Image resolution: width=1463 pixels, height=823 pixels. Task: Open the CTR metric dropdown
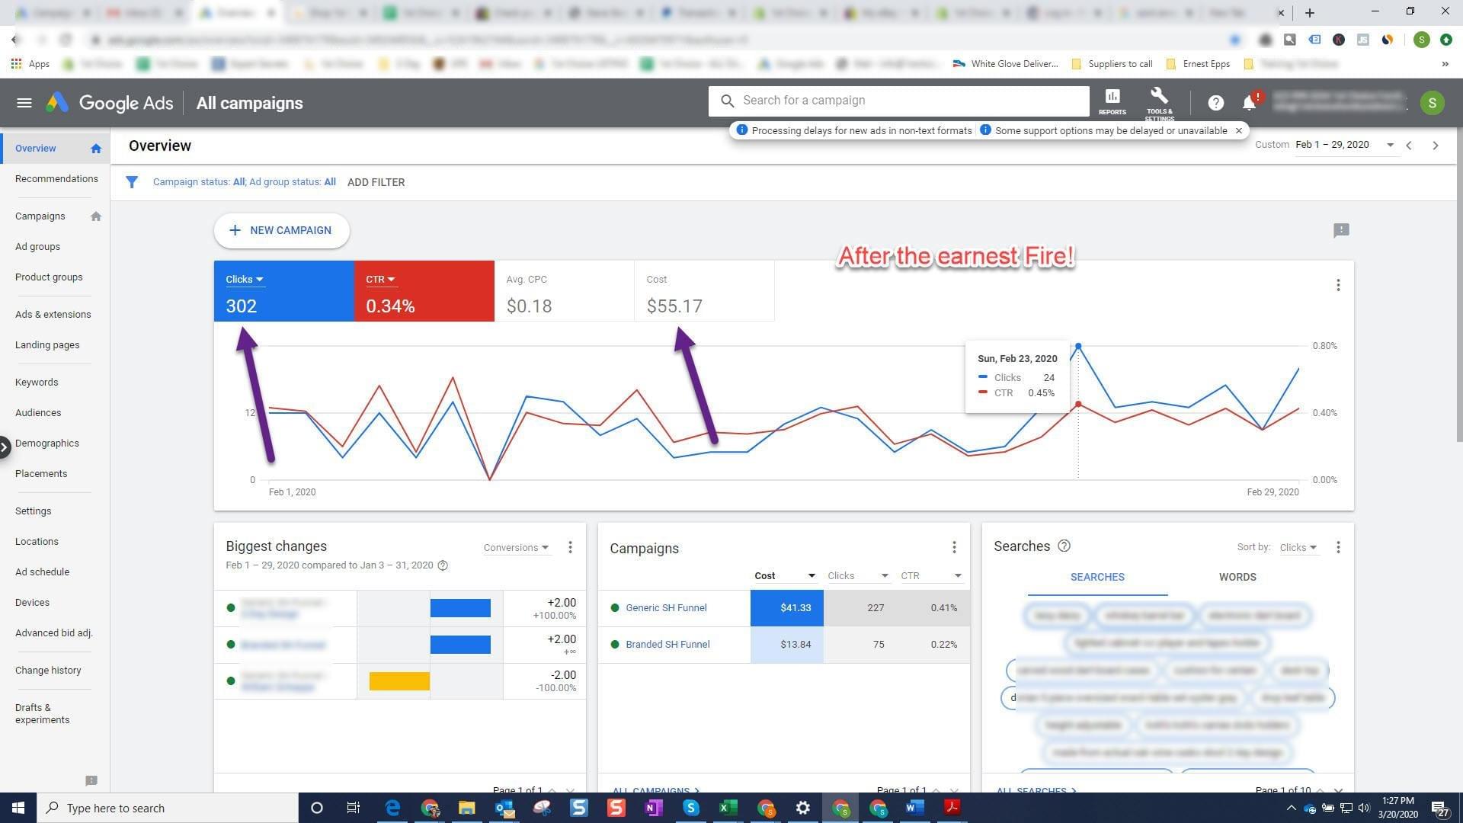click(x=380, y=280)
